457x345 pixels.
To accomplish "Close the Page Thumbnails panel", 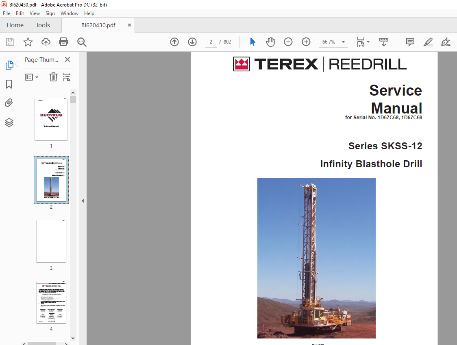I will point(67,59).
